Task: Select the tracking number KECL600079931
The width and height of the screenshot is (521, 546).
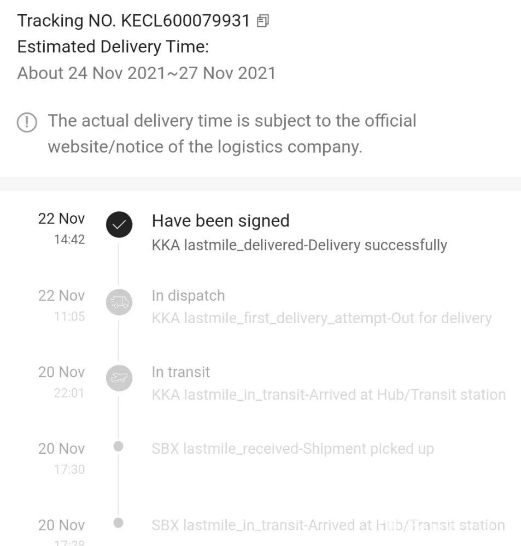Action: point(185,21)
